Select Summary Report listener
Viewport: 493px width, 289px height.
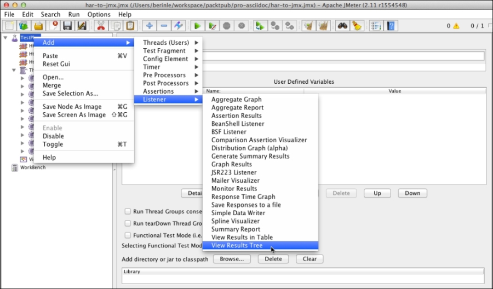260,229
